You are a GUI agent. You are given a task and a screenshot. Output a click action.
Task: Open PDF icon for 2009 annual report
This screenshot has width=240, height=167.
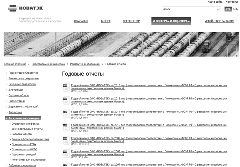point(66,140)
